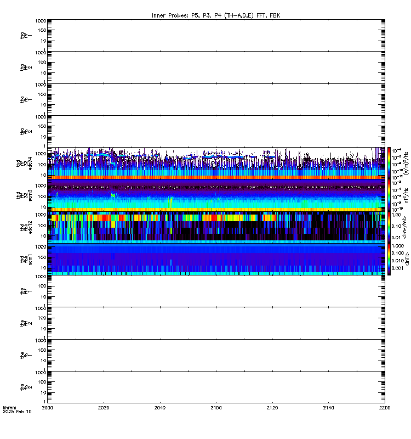The width and height of the screenshot is (411, 439).
Task: Click inside the empty 'tha fff 1' plot panel
Action: [216, 35]
